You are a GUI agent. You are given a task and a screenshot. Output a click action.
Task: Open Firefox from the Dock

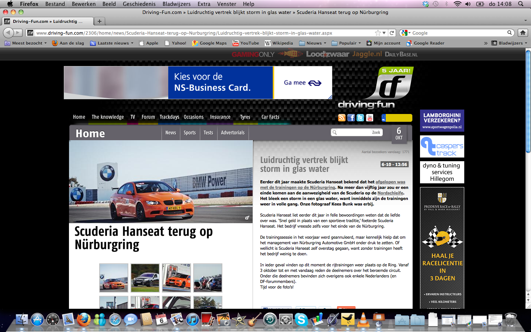pyautogui.click(x=84, y=319)
